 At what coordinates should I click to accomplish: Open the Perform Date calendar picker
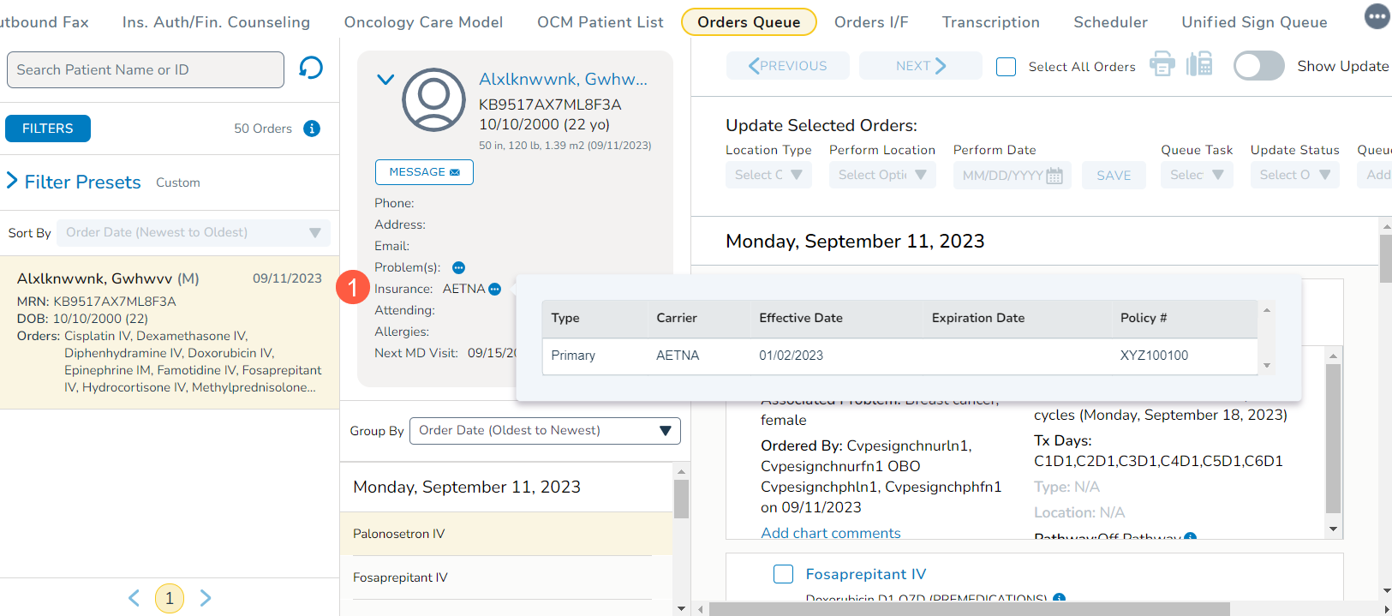(x=1054, y=176)
